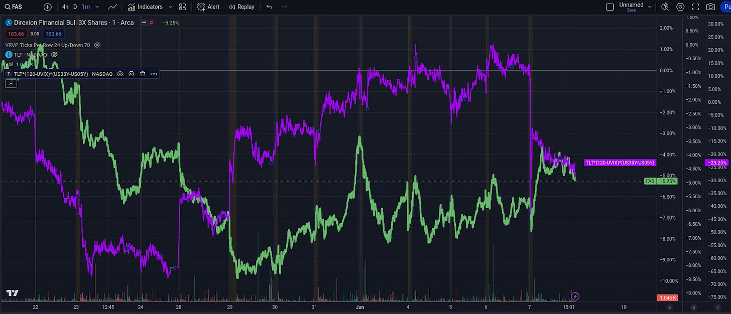731x314 pixels.
Task: Click the blue 103.66 buy price box
Action: point(53,34)
